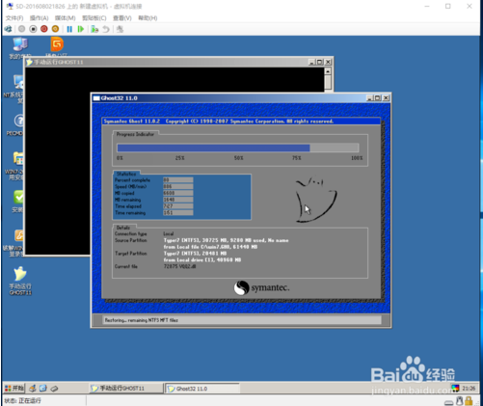
Task: Open the 文件(F) menu
Action: [14, 18]
